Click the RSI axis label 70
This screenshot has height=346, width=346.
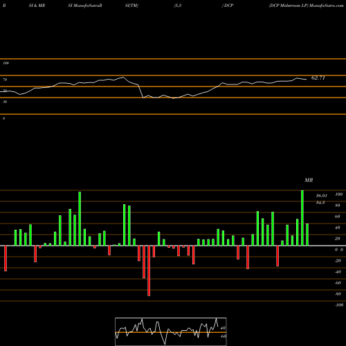tap(5, 80)
